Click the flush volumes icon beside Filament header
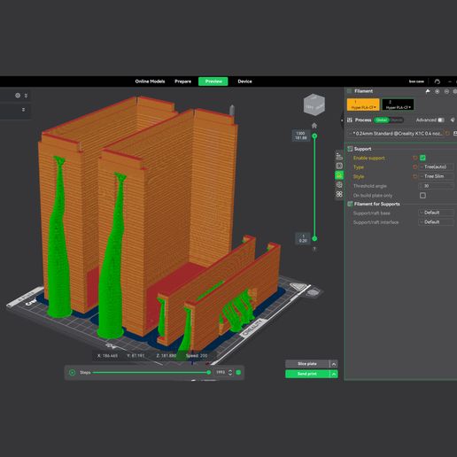The image size is (457, 457). pyautogui.click(x=428, y=91)
